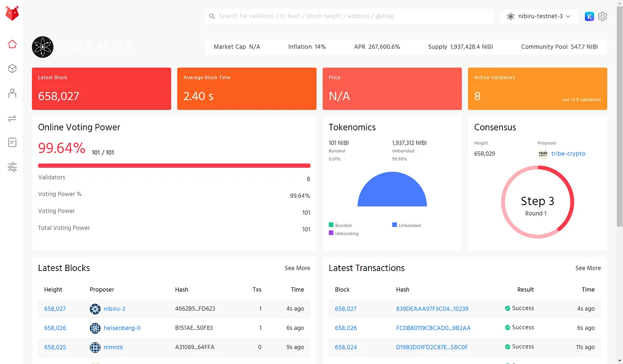
Task: See More latest blocks
Action: 297,268
